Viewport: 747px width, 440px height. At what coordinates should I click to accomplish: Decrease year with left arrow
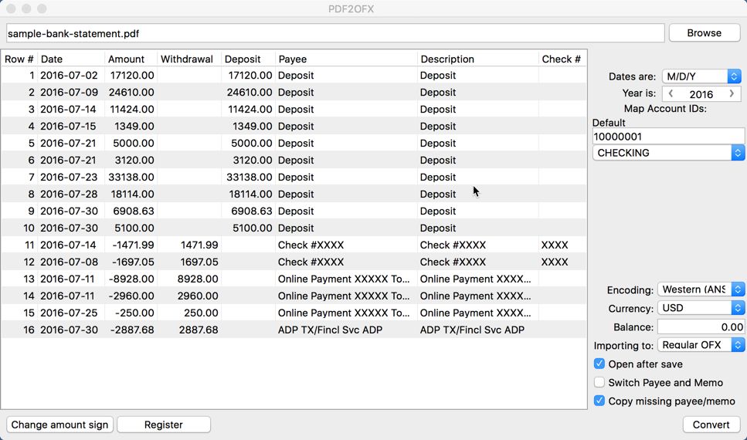click(x=671, y=94)
